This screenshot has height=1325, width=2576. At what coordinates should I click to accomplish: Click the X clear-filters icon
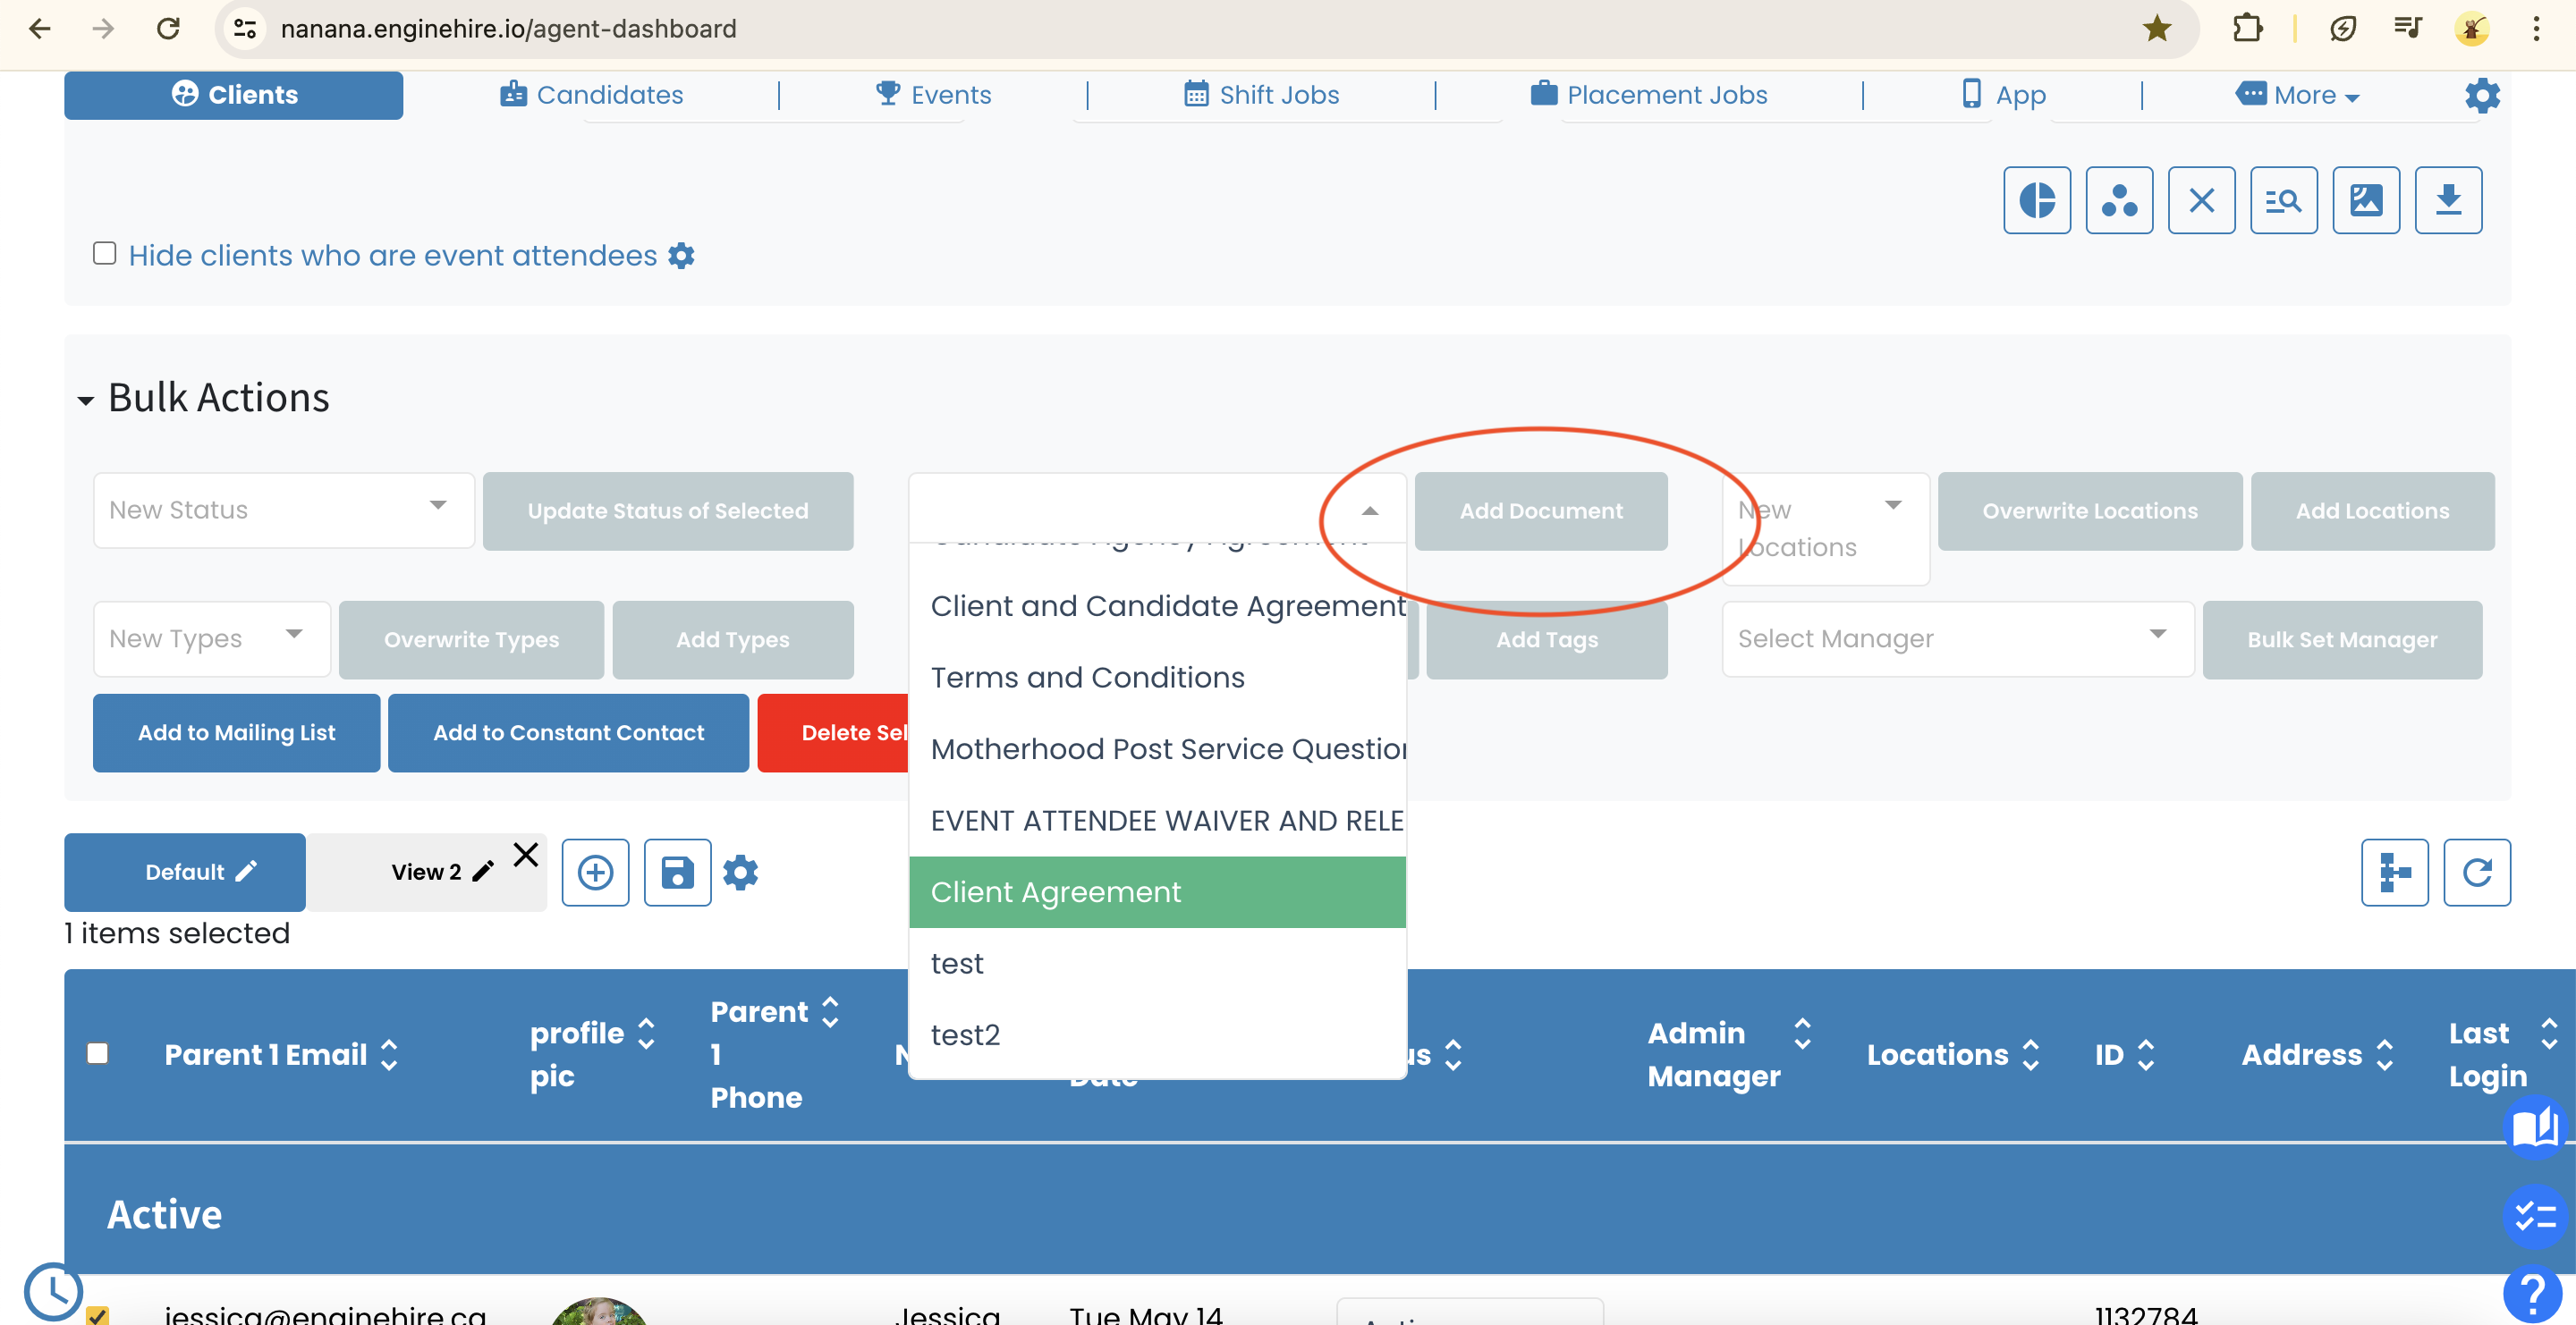coord(2202,200)
